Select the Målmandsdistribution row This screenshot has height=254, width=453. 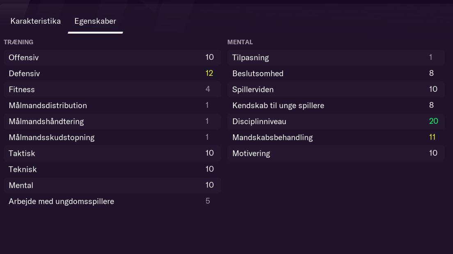click(x=112, y=106)
